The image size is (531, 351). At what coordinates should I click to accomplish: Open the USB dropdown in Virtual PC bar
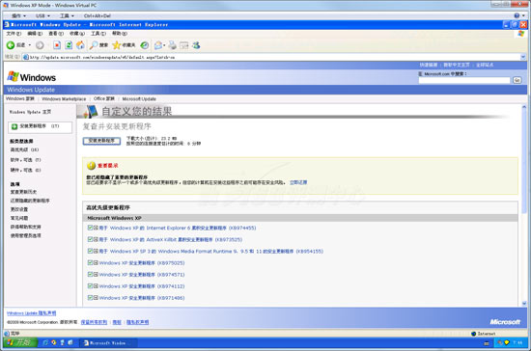(x=43, y=15)
